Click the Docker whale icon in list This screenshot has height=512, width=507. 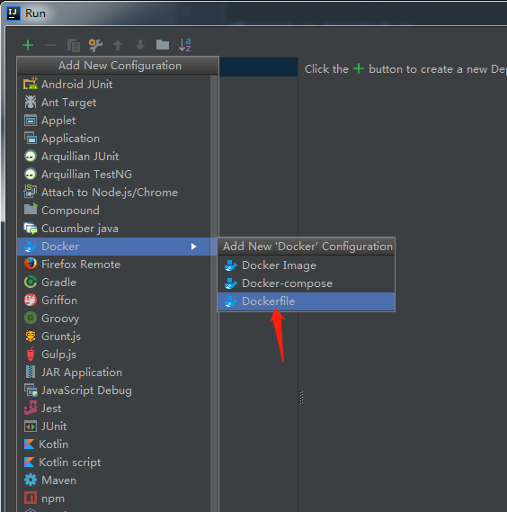tap(31, 247)
